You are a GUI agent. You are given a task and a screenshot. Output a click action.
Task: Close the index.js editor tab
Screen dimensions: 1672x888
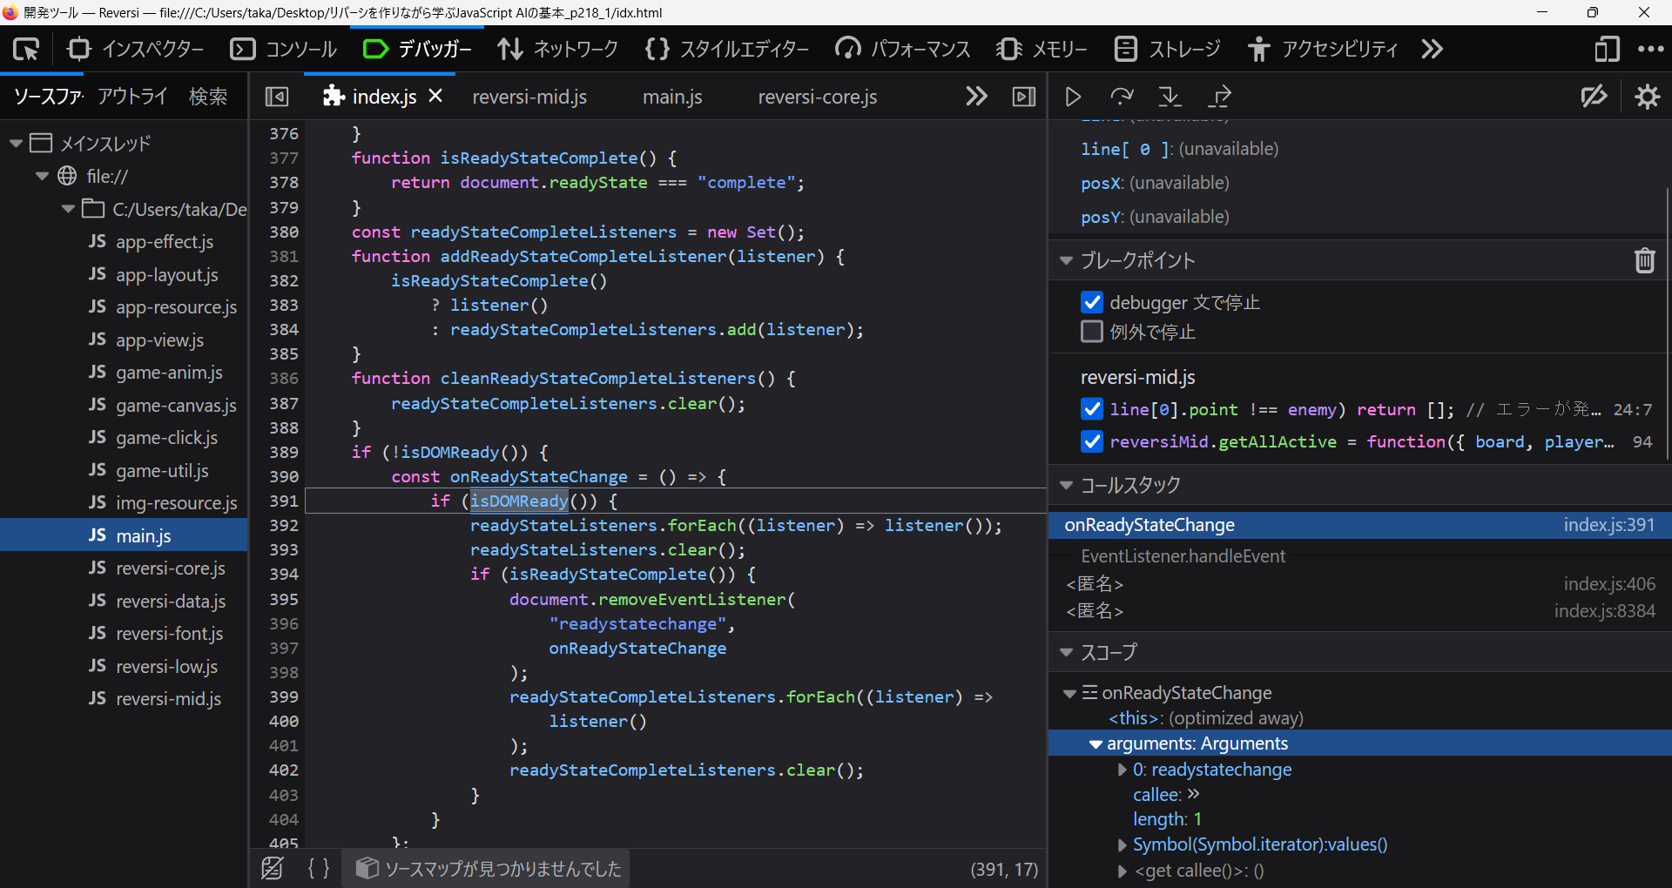point(436,96)
